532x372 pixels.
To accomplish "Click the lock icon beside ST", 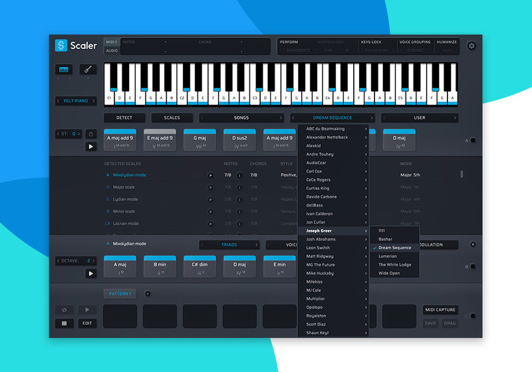I will (91, 134).
